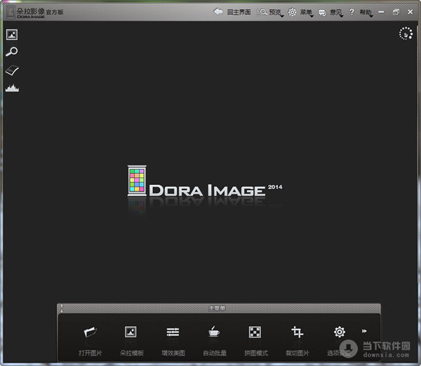This screenshot has width=421, height=366.
Task: Open 增效美图 enhancement sliders
Action: (x=173, y=341)
